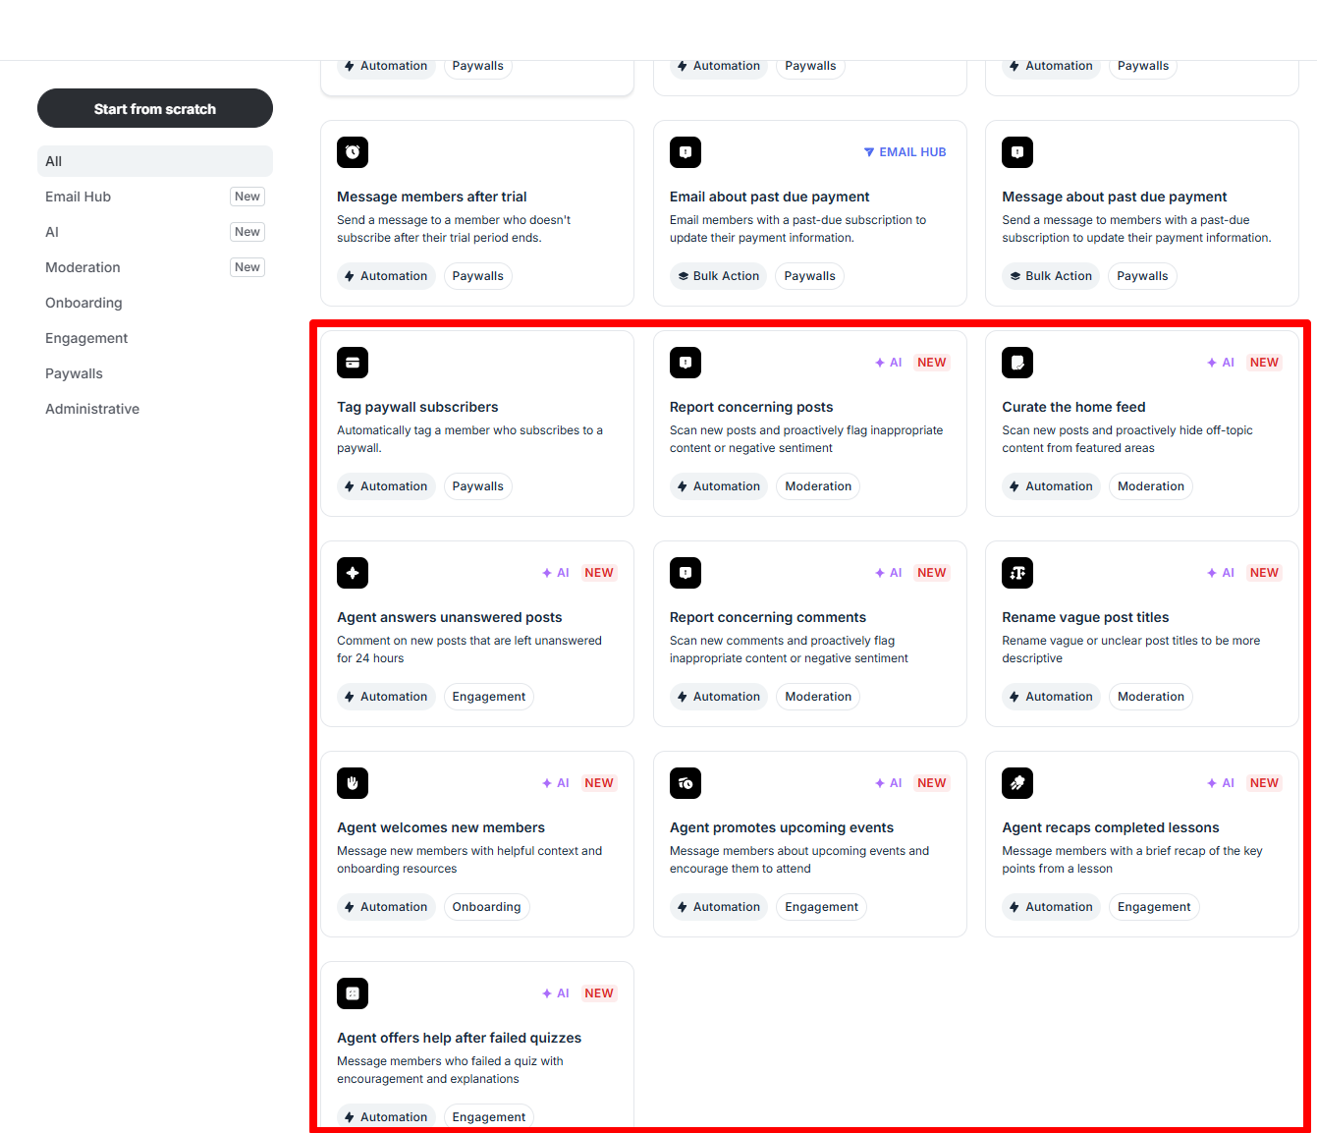Screen dimensions: 1317x1133
Task: Click Paywalls tag on Tag paywall subscribers card
Action: click(x=478, y=486)
